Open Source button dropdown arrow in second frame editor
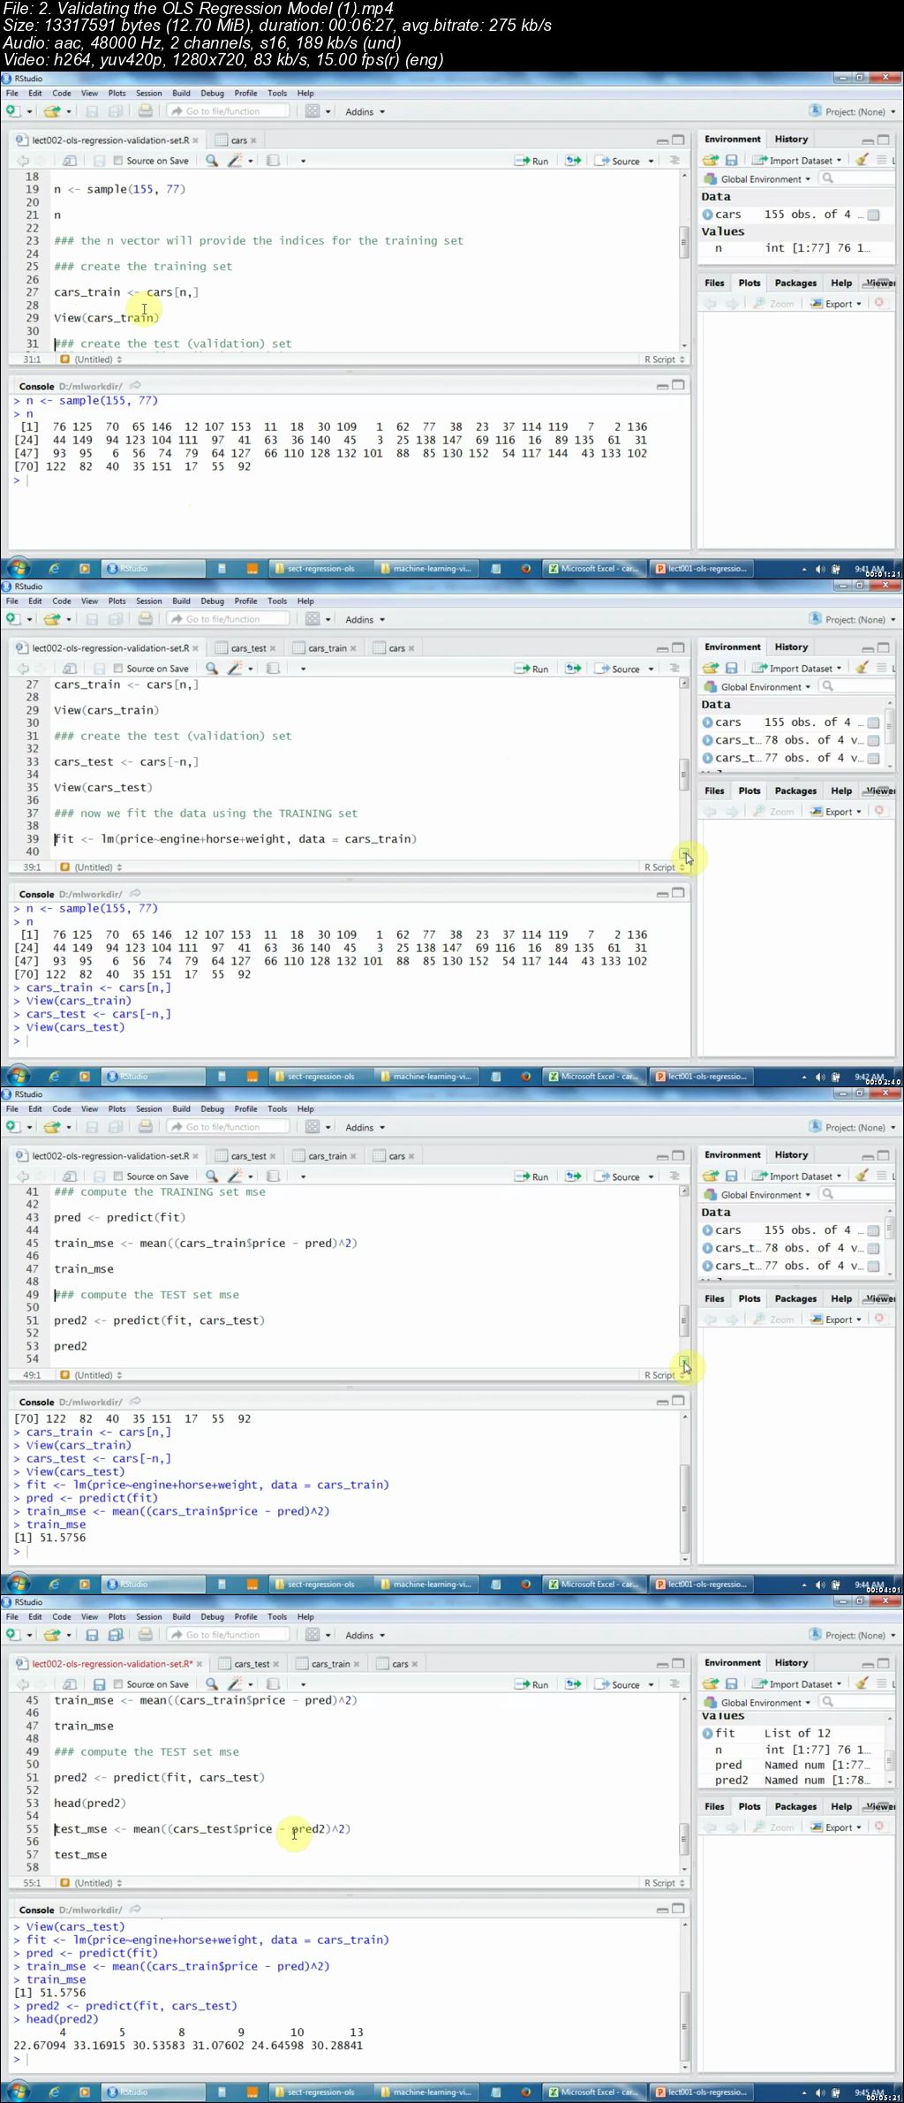Screen dimensions: 904x2103 652,669
